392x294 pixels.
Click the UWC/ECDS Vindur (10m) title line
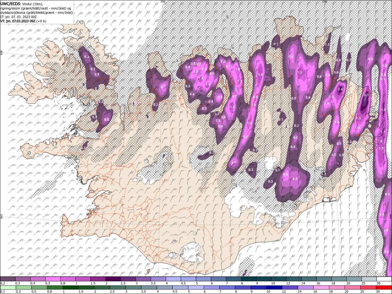(22, 4)
